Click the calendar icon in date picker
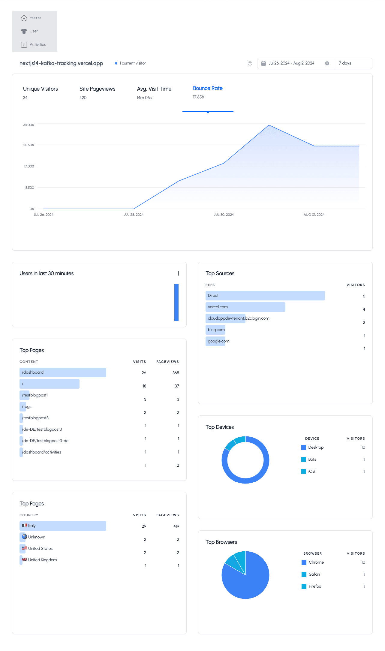The width and height of the screenshot is (385, 651). (263, 63)
